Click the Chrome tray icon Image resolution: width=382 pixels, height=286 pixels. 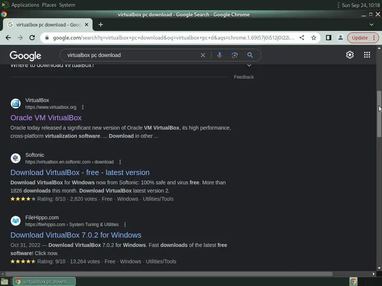click(x=353, y=282)
